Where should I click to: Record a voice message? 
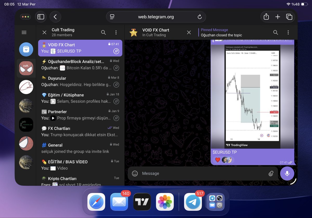point(287,174)
